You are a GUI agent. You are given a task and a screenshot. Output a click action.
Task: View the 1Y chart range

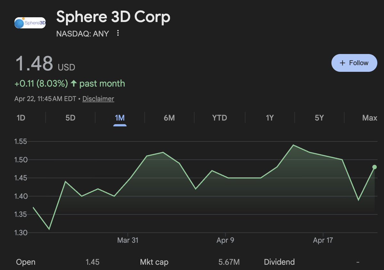[x=270, y=118]
